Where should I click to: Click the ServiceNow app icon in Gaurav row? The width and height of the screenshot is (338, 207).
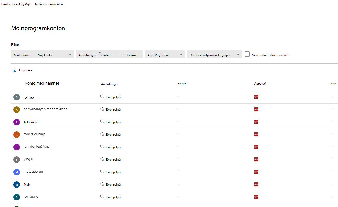tap(256, 97)
